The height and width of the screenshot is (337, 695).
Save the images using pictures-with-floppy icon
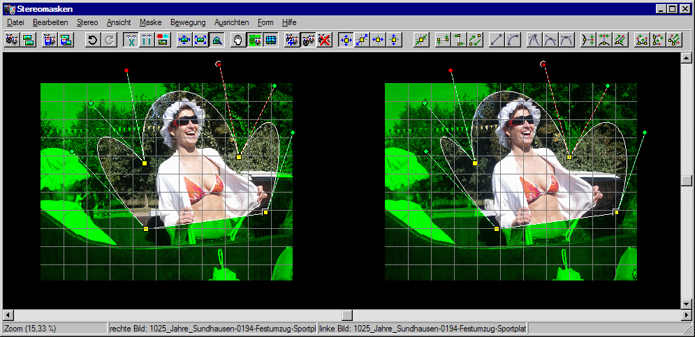(66, 40)
